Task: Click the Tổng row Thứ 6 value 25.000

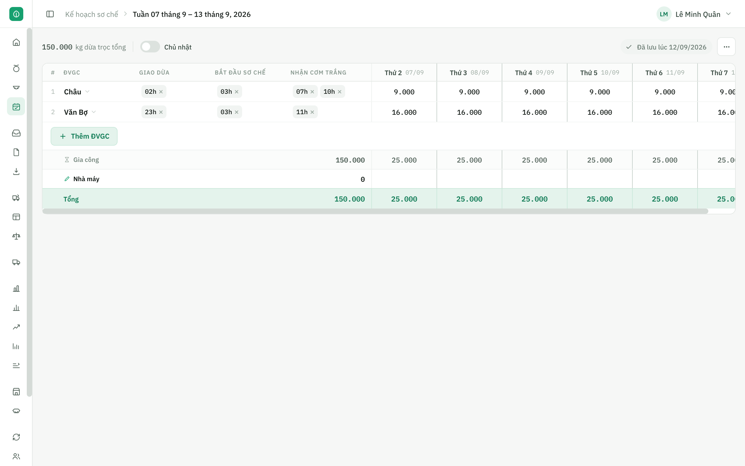Action: 665,199
